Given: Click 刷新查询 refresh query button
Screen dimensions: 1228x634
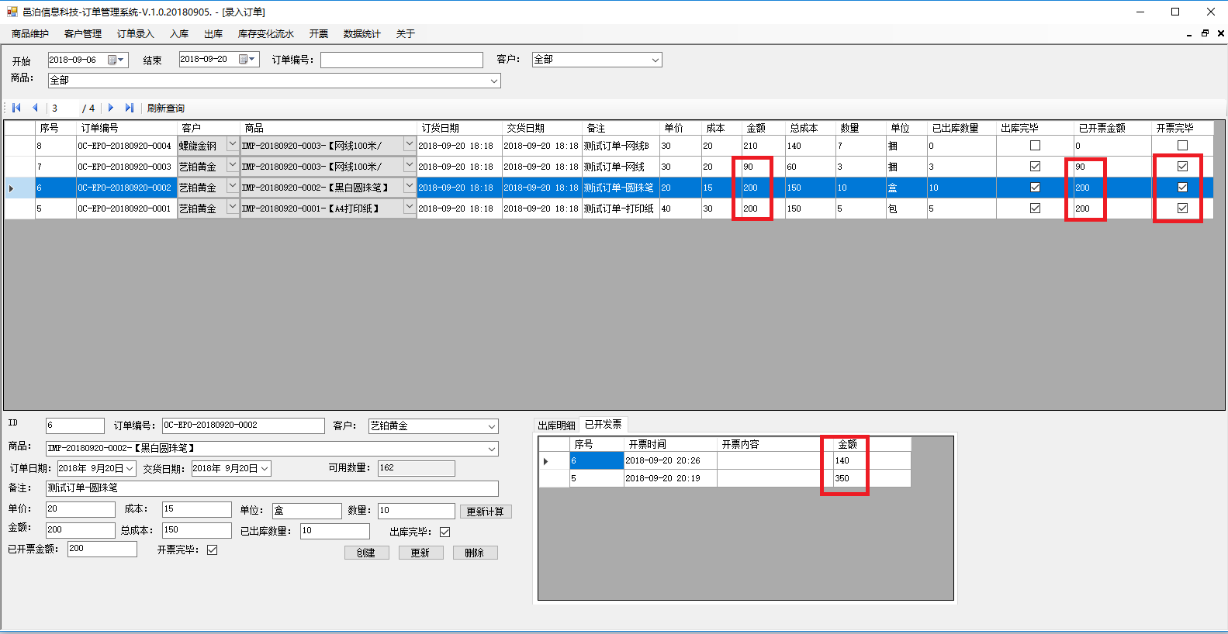Looking at the screenshot, I should tap(166, 109).
